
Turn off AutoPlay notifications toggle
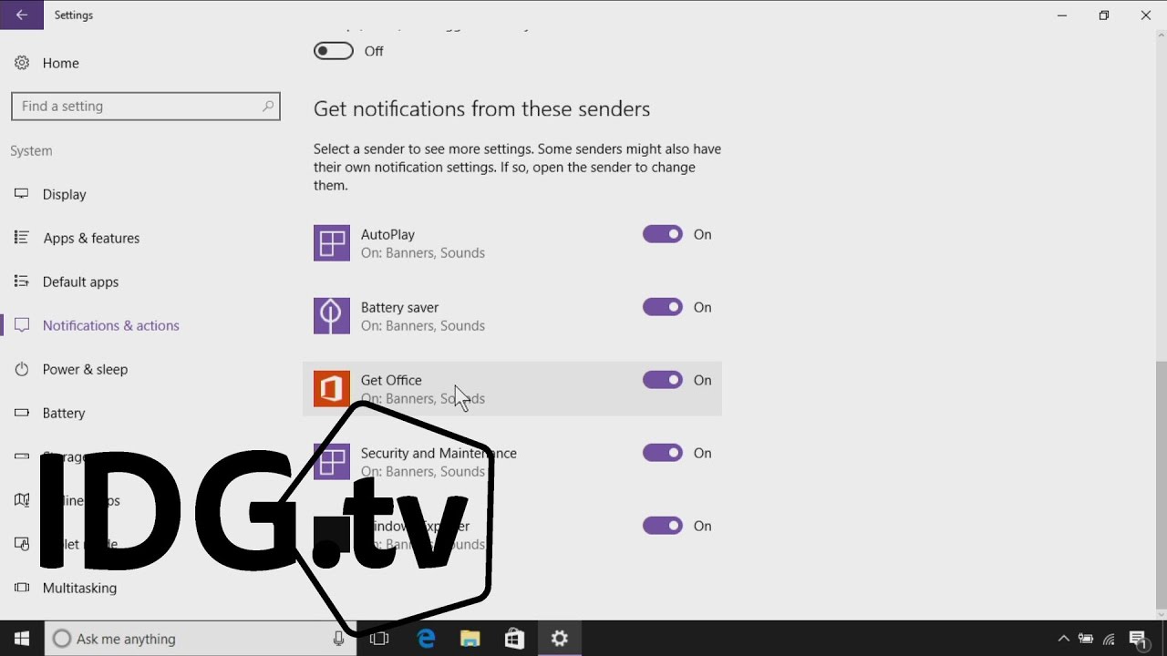tap(663, 234)
